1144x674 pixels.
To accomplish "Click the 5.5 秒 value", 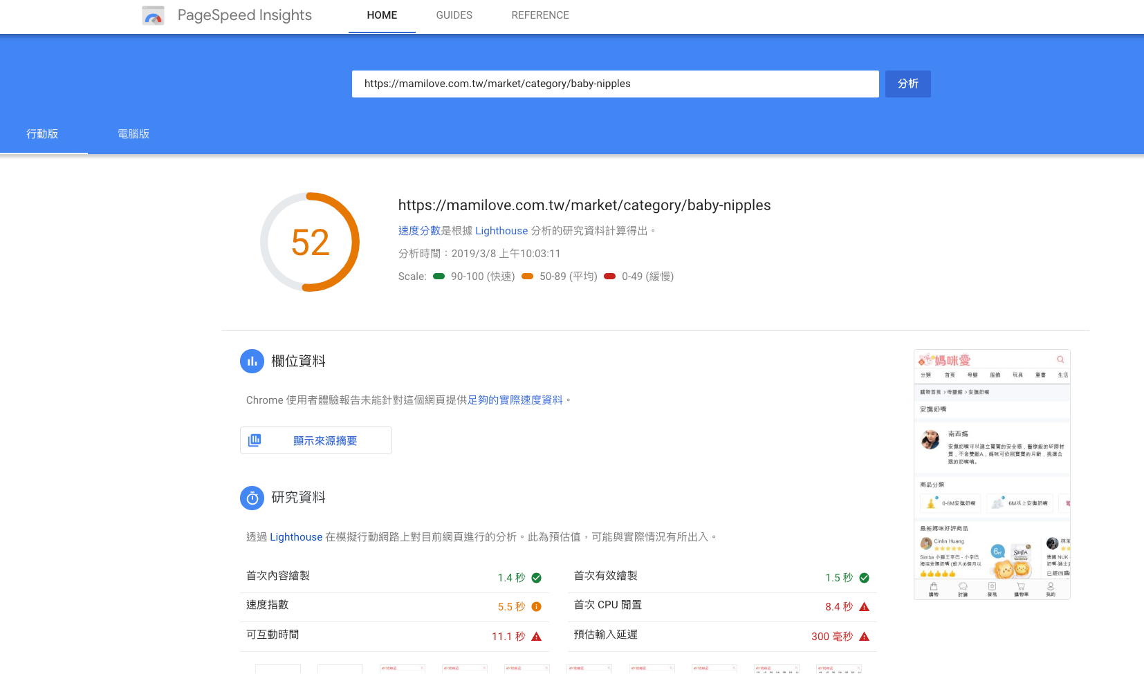I will [x=511, y=607].
